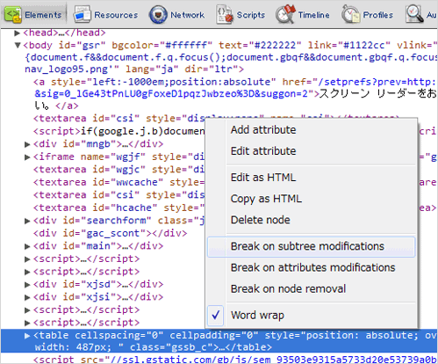
Task: Select Edit as HTML menu entry
Action: (x=263, y=178)
